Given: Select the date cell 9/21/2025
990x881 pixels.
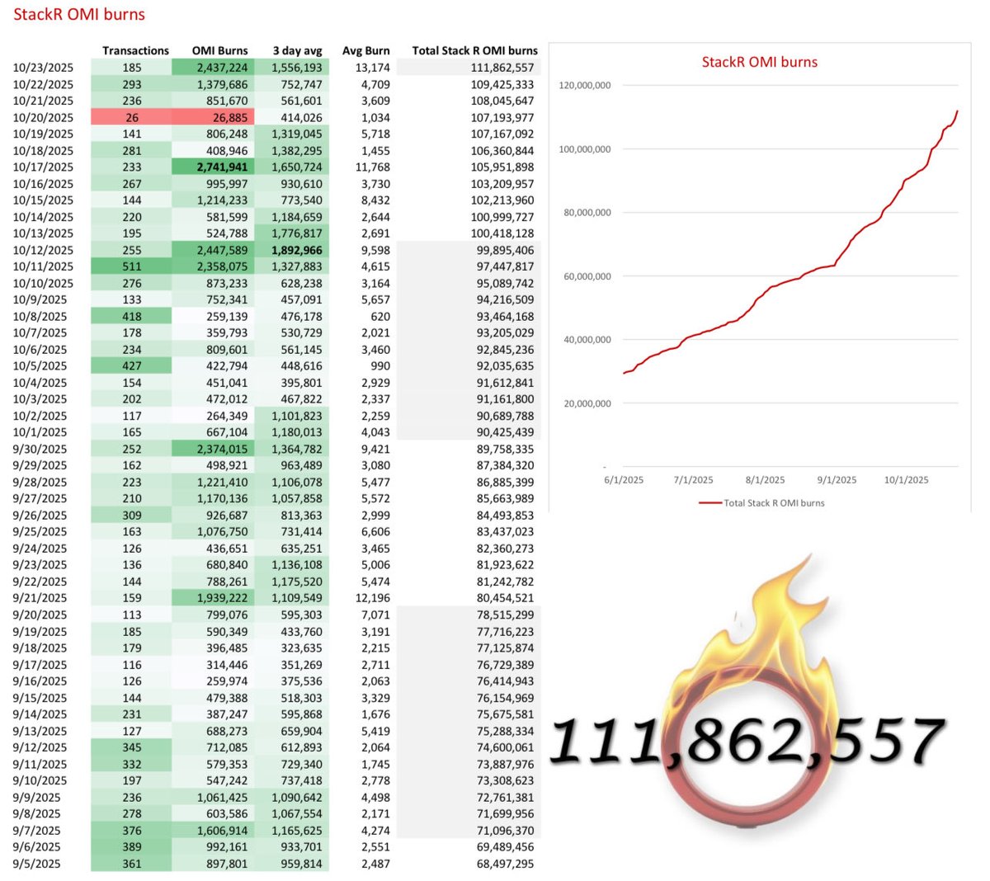Looking at the screenshot, I should (40, 598).
